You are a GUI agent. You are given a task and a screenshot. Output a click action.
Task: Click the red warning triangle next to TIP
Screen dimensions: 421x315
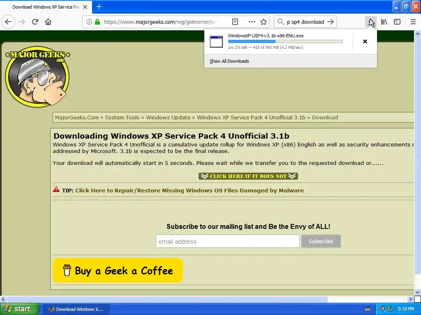[x=56, y=189]
